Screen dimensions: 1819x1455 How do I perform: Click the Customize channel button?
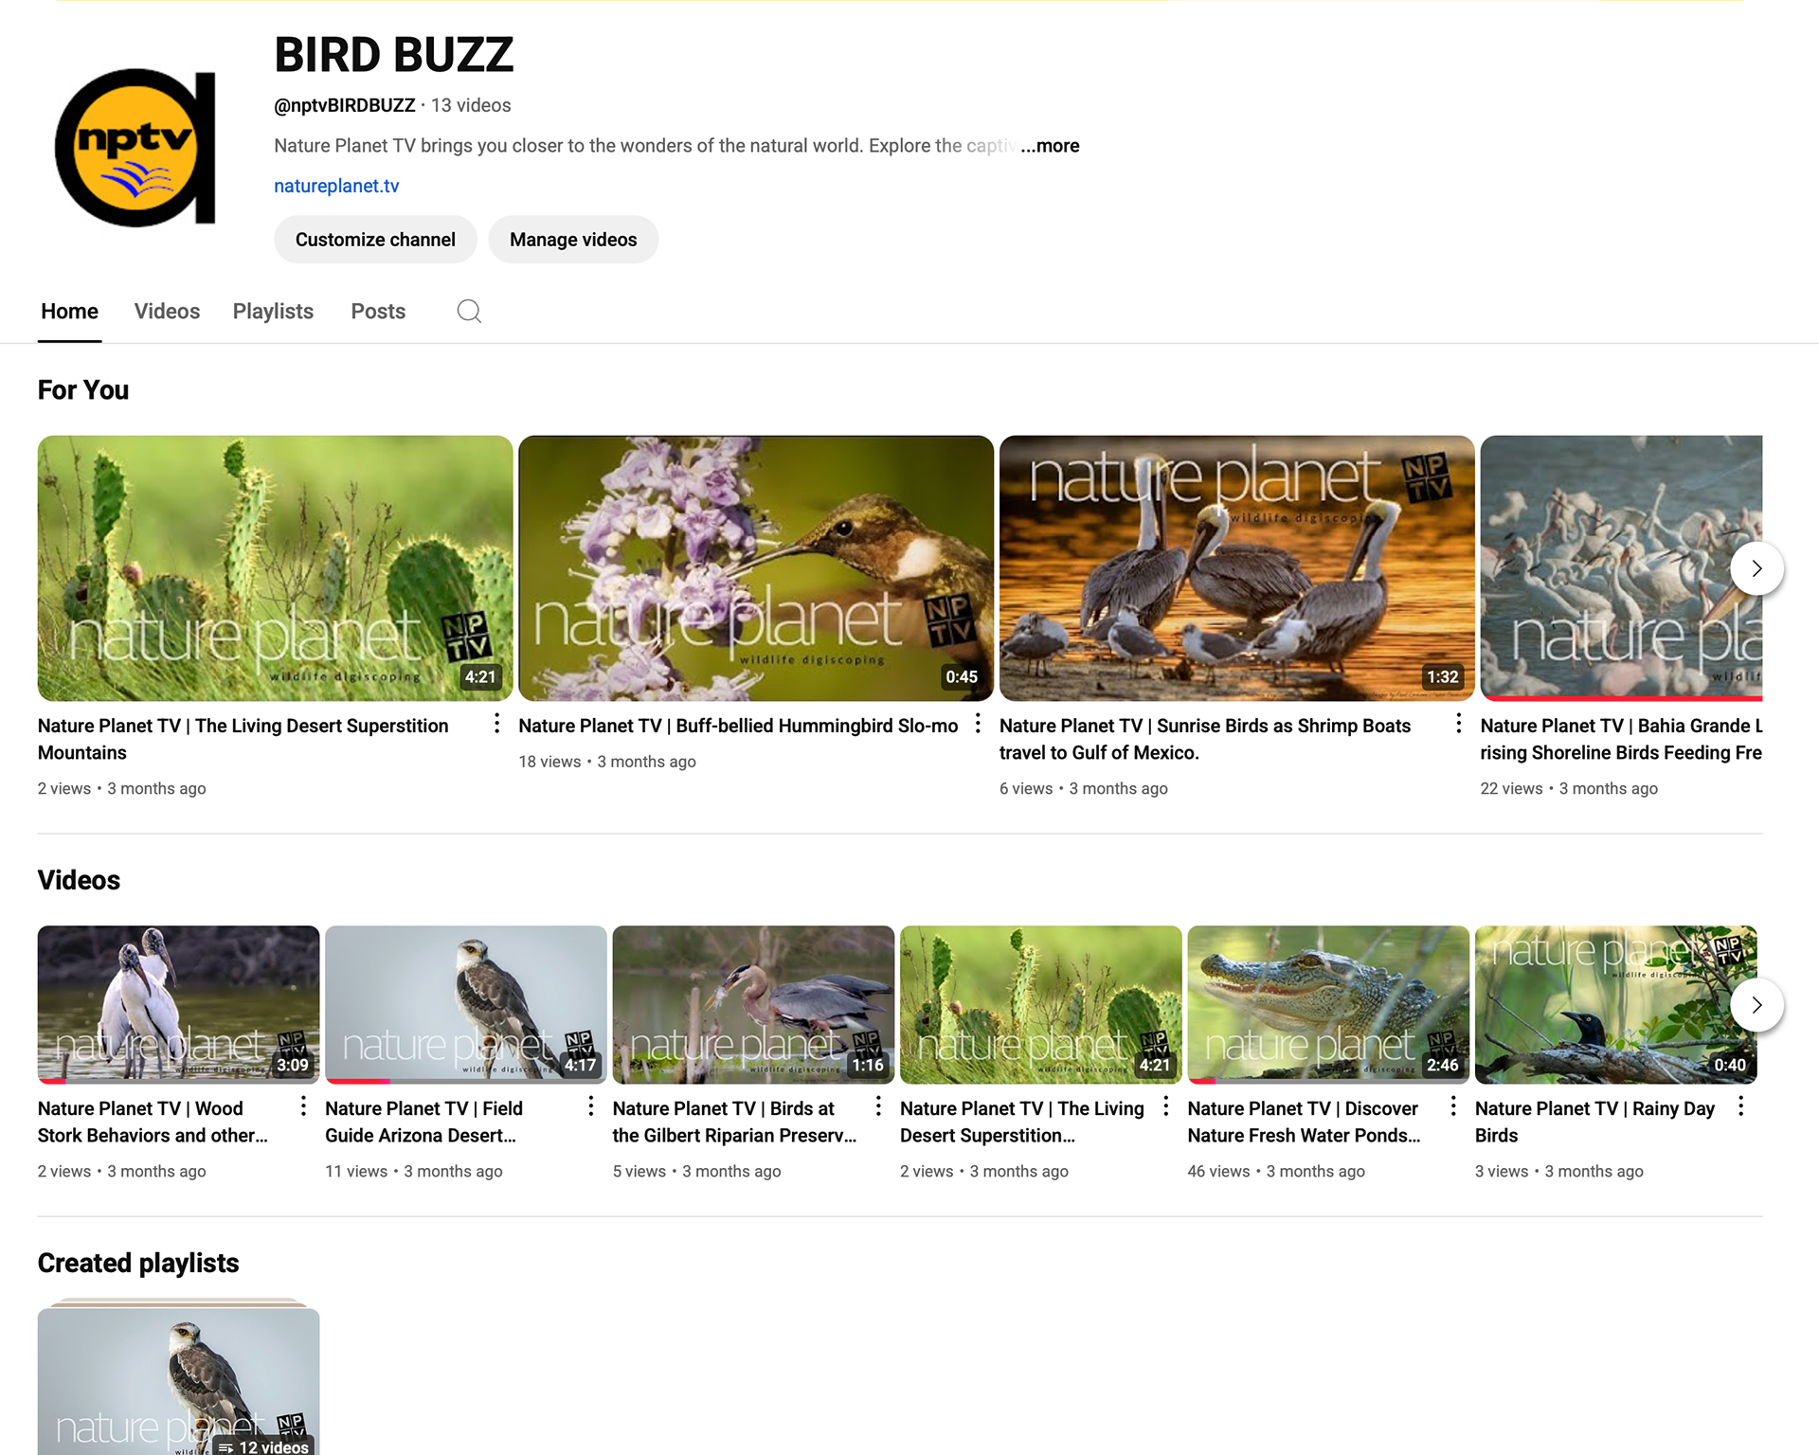pos(375,240)
